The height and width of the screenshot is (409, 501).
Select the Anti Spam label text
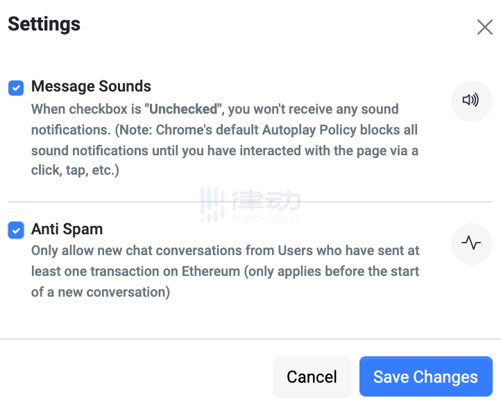[67, 229]
